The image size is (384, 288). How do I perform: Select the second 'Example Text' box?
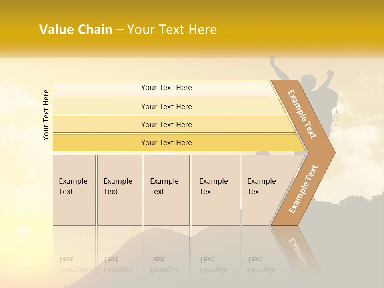[x=120, y=190]
